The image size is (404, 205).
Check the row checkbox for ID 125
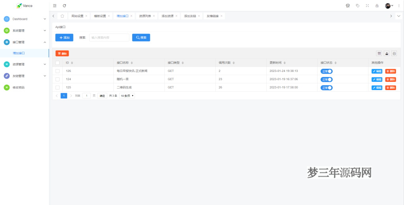point(58,87)
